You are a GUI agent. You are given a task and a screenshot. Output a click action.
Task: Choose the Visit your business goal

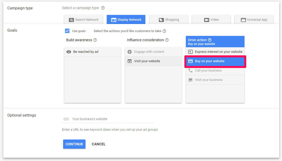(215, 80)
